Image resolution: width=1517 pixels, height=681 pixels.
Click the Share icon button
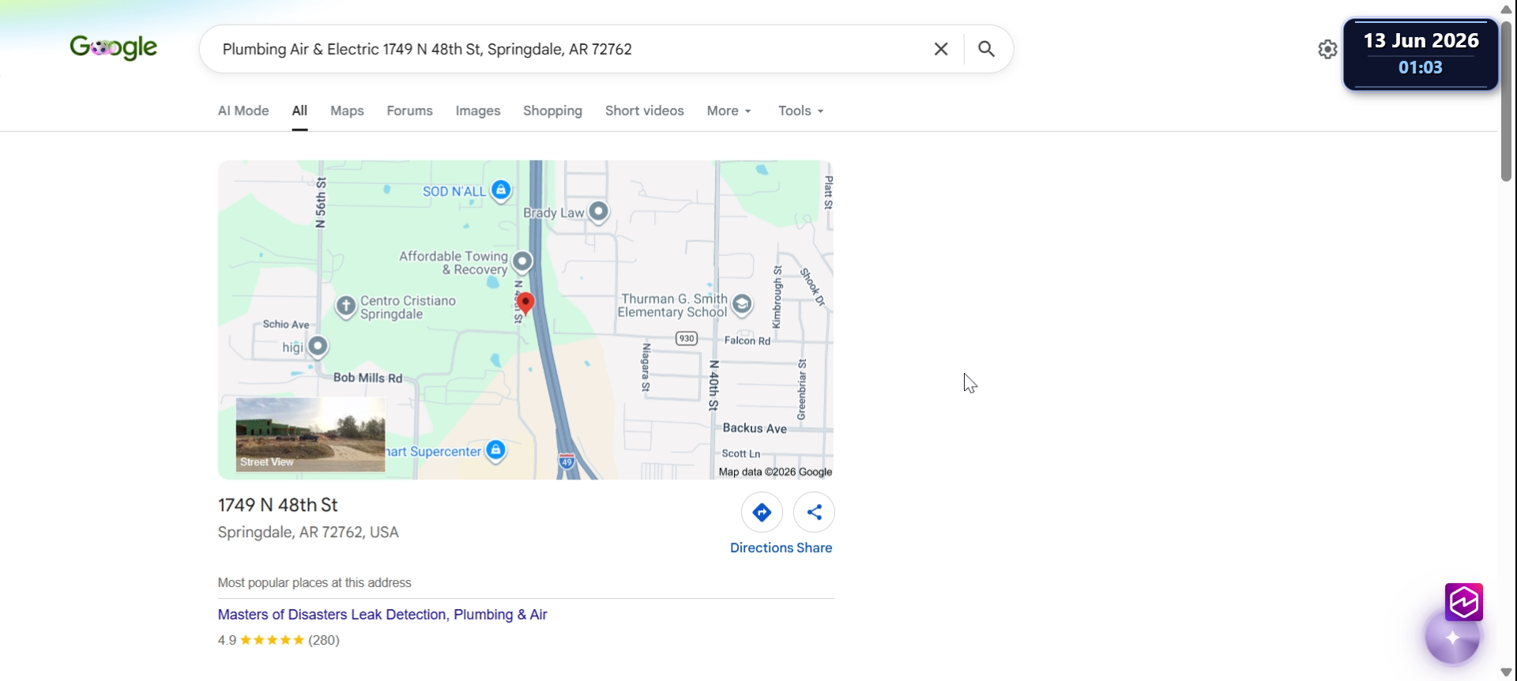click(814, 513)
